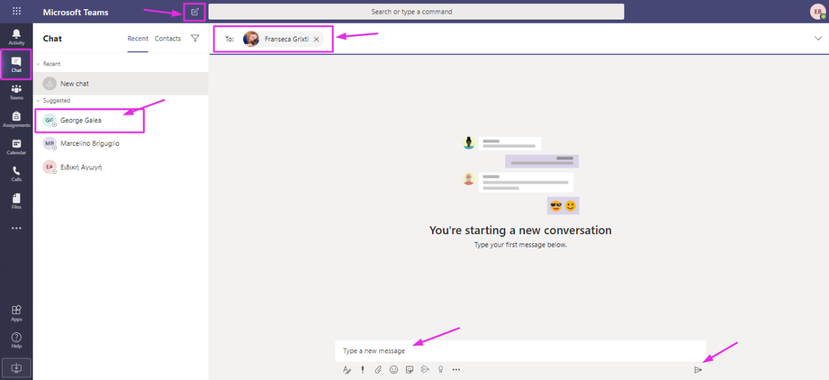Image resolution: width=829 pixels, height=380 pixels.
Task: Click the 'You're starting a new conversation' heading
Action: click(520, 230)
